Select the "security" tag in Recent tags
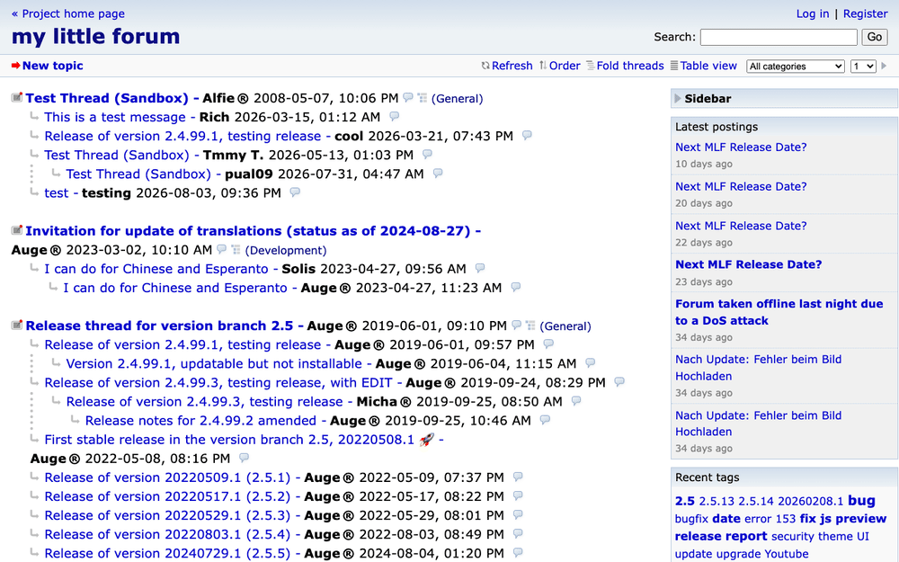Image resolution: width=899 pixels, height=562 pixels. tap(793, 536)
